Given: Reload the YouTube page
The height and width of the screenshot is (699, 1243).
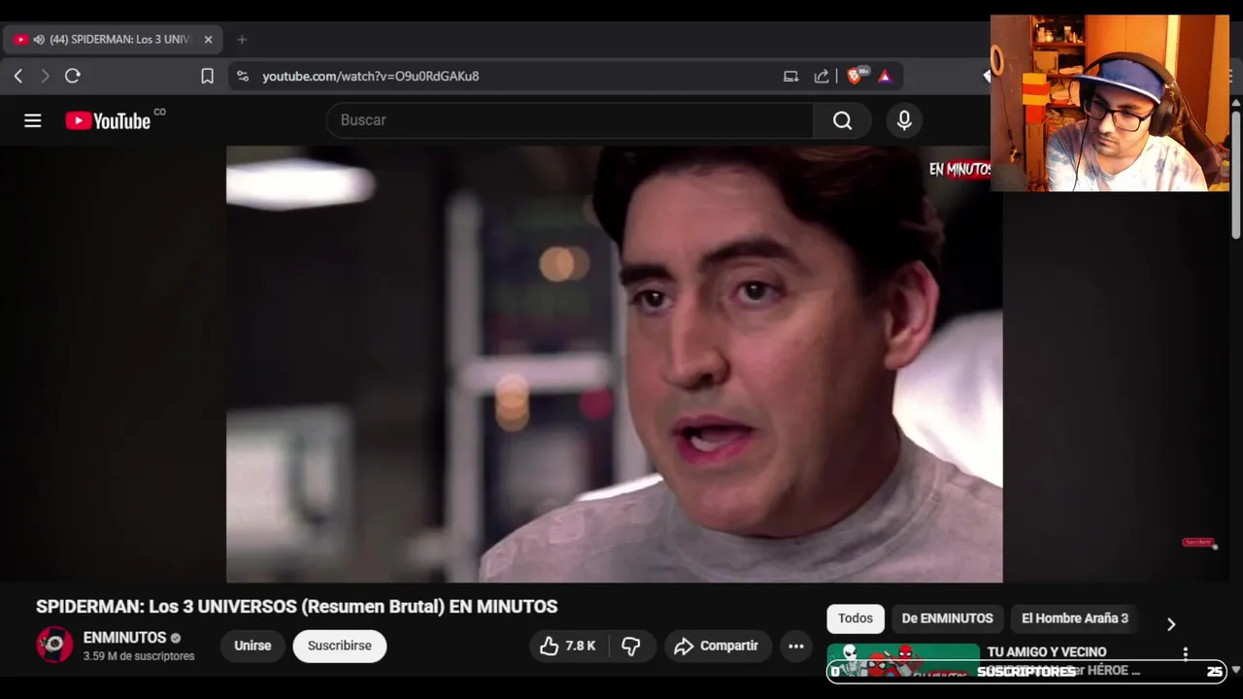Looking at the screenshot, I should [73, 76].
